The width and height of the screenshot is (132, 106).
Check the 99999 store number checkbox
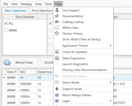(x=6, y=30)
